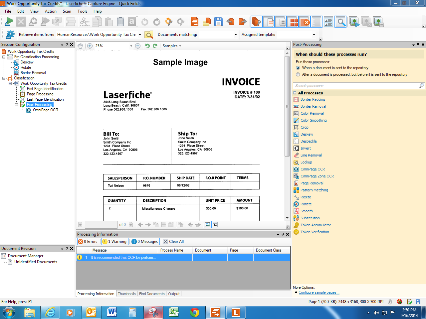Click the Configure sample pages link
Image resolution: width=426 pixels, height=319 pixels.
pos(319,292)
